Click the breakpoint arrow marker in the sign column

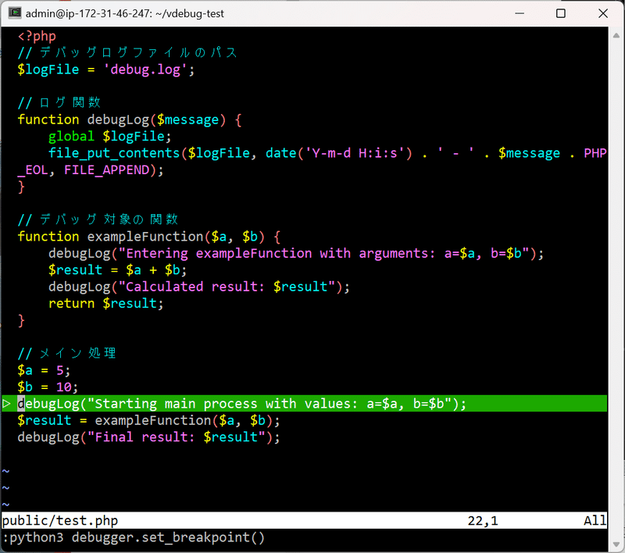point(5,403)
